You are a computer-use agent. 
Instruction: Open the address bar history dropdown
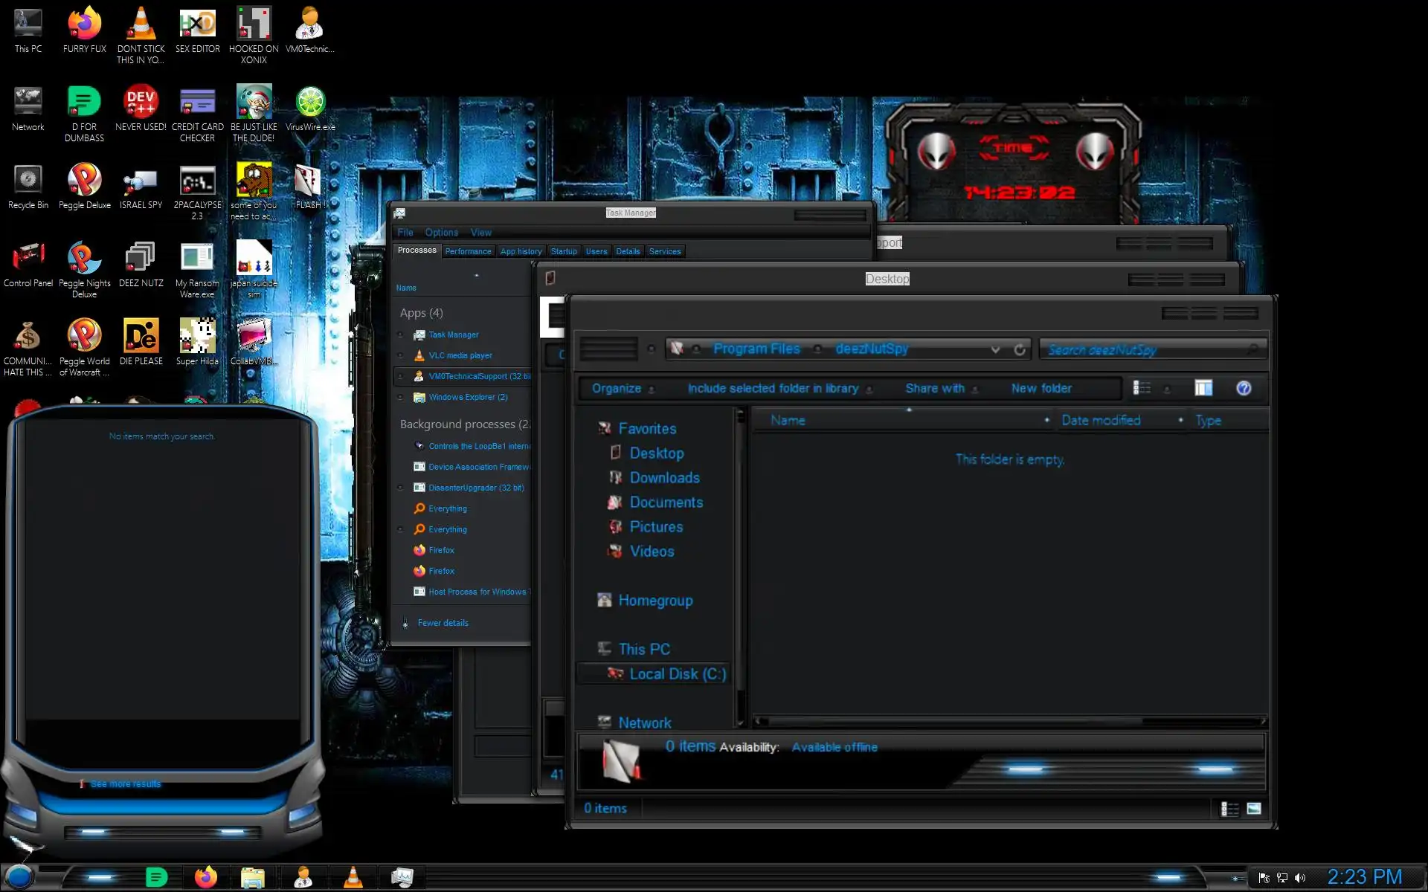click(995, 349)
